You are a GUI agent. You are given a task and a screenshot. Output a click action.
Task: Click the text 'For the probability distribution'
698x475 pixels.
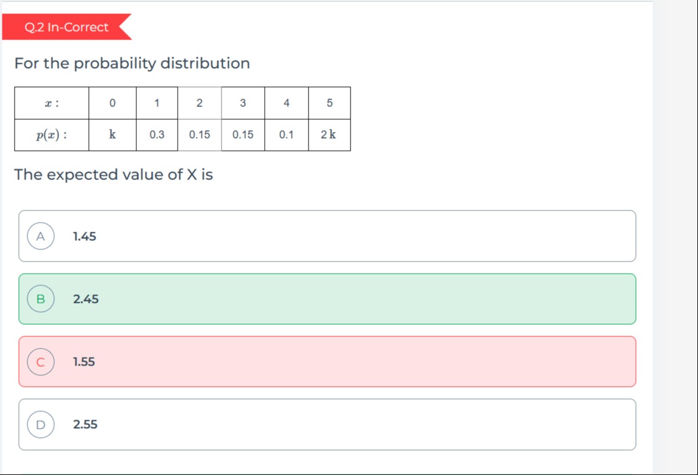pyautogui.click(x=132, y=64)
